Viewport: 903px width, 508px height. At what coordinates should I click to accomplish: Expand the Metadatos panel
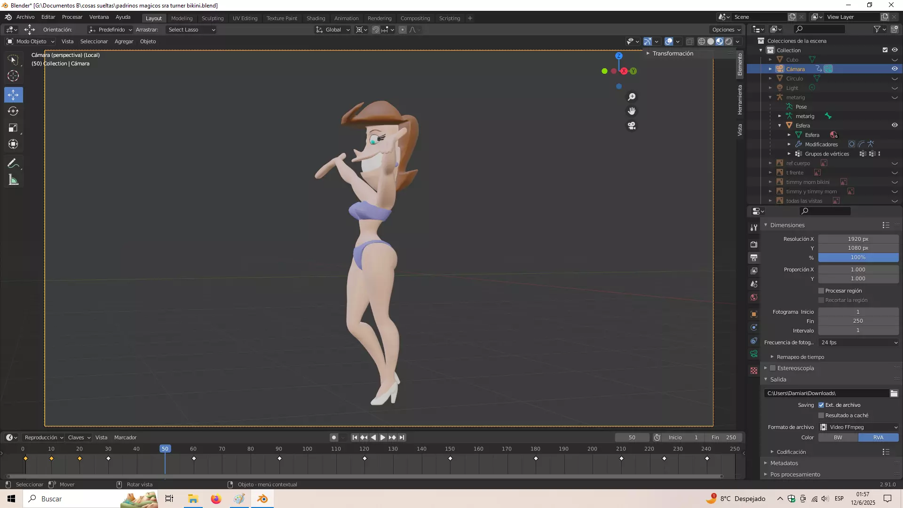coord(784,463)
